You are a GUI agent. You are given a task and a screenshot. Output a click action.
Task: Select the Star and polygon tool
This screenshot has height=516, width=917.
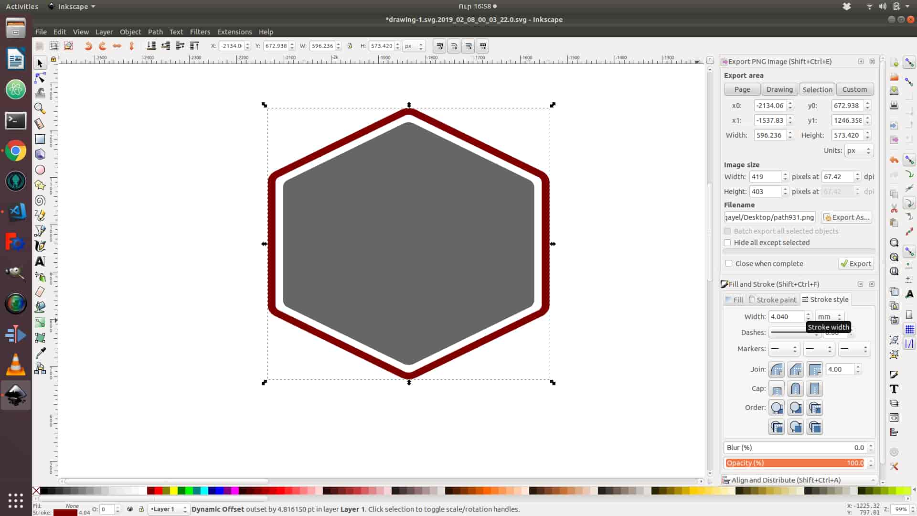coord(40,185)
